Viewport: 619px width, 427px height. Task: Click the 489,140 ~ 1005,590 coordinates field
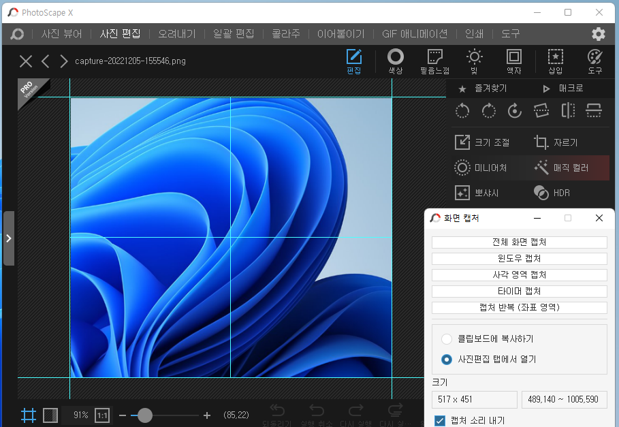[564, 400]
